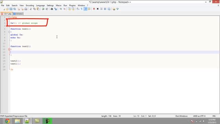
Task: Open the Macro menu
Action: (58, 6)
